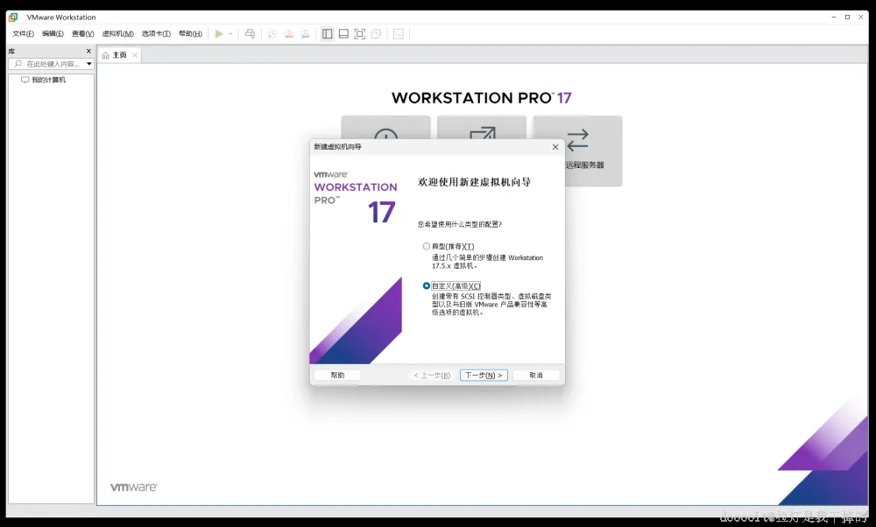Viewport: 876px width, 527px height.
Task: Select 我的计算机 in the library tree
Action: click(x=48, y=80)
